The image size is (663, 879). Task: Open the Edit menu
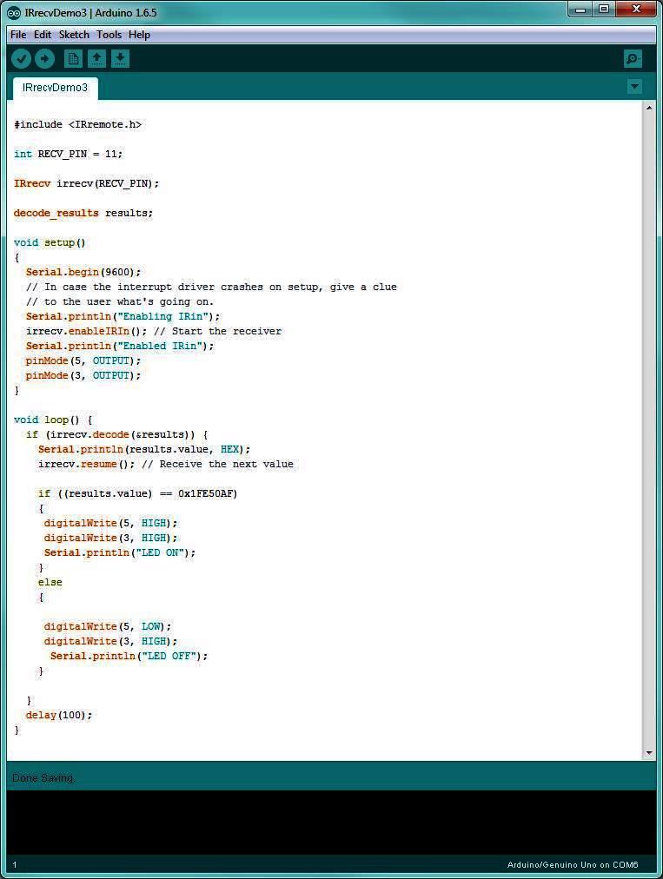(x=43, y=35)
